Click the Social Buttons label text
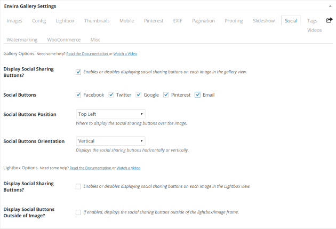Screen dimensions: 336x229 (20, 95)
